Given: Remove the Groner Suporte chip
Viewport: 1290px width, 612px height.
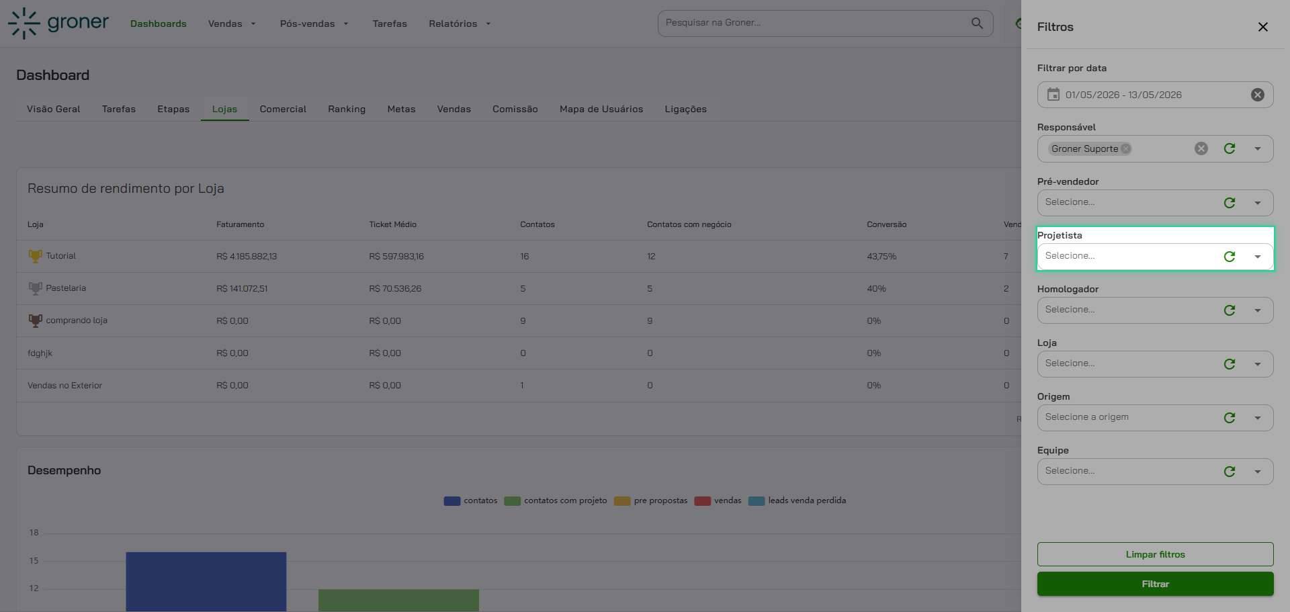Looking at the screenshot, I should [1125, 148].
